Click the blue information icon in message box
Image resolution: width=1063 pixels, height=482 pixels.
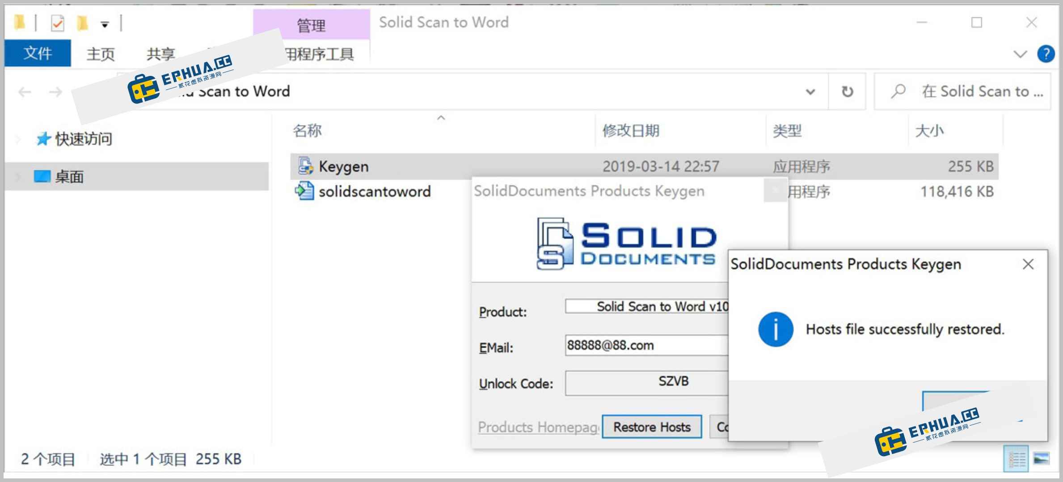(776, 329)
